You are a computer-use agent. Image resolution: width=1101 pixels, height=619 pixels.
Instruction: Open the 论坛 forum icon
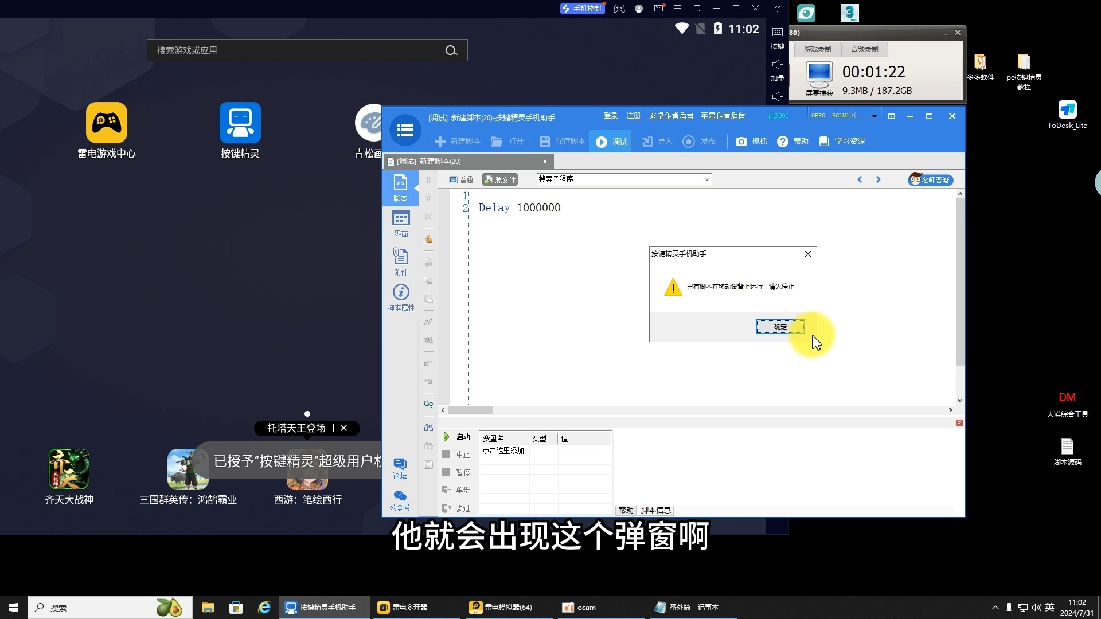tap(400, 468)
